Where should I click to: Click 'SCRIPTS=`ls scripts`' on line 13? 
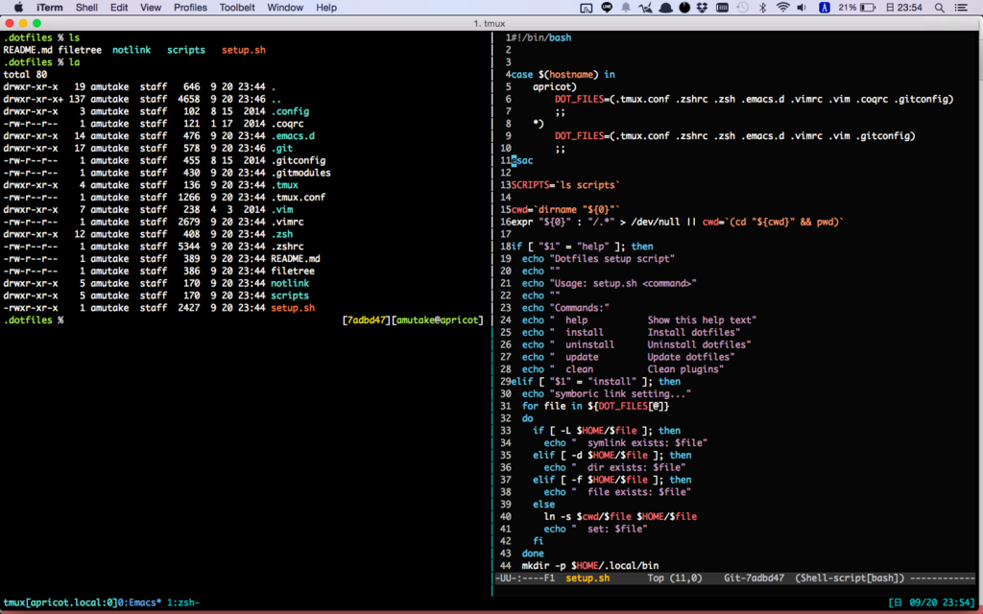pos(565,185)
